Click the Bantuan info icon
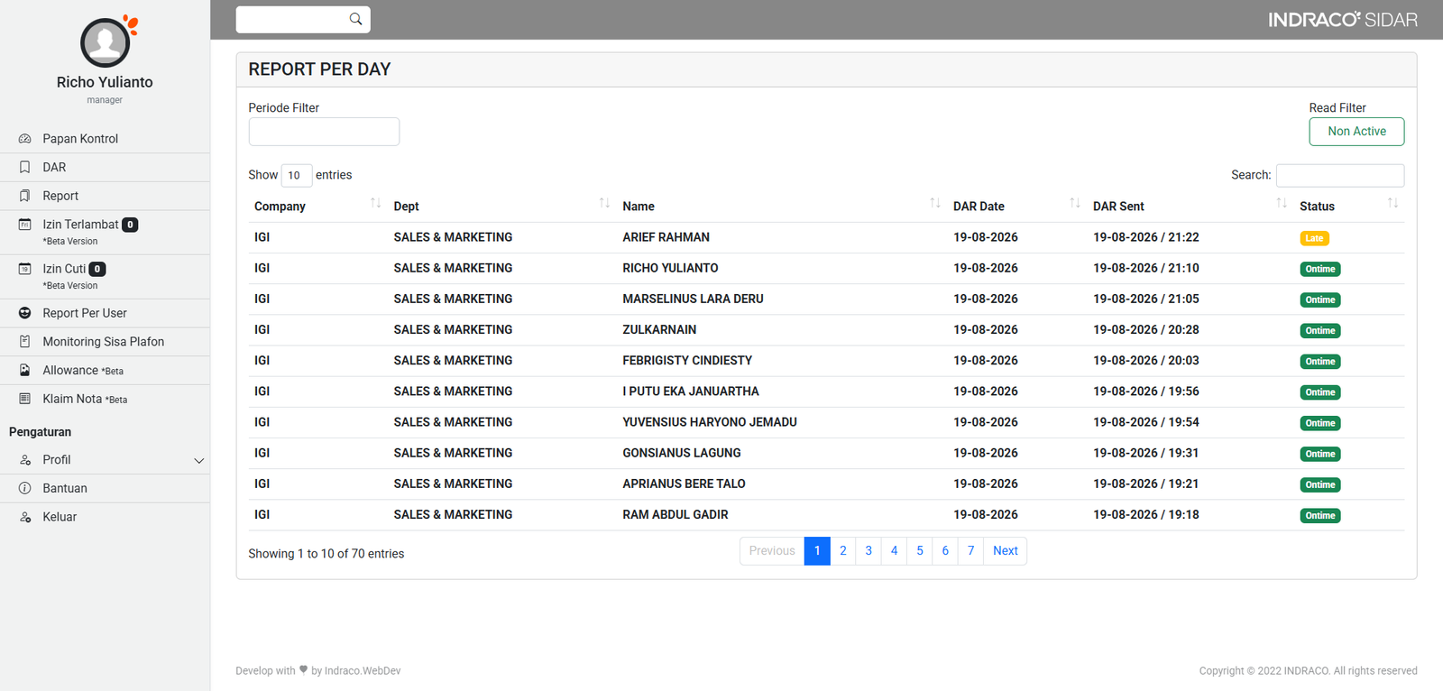 (x=25, y=488)
